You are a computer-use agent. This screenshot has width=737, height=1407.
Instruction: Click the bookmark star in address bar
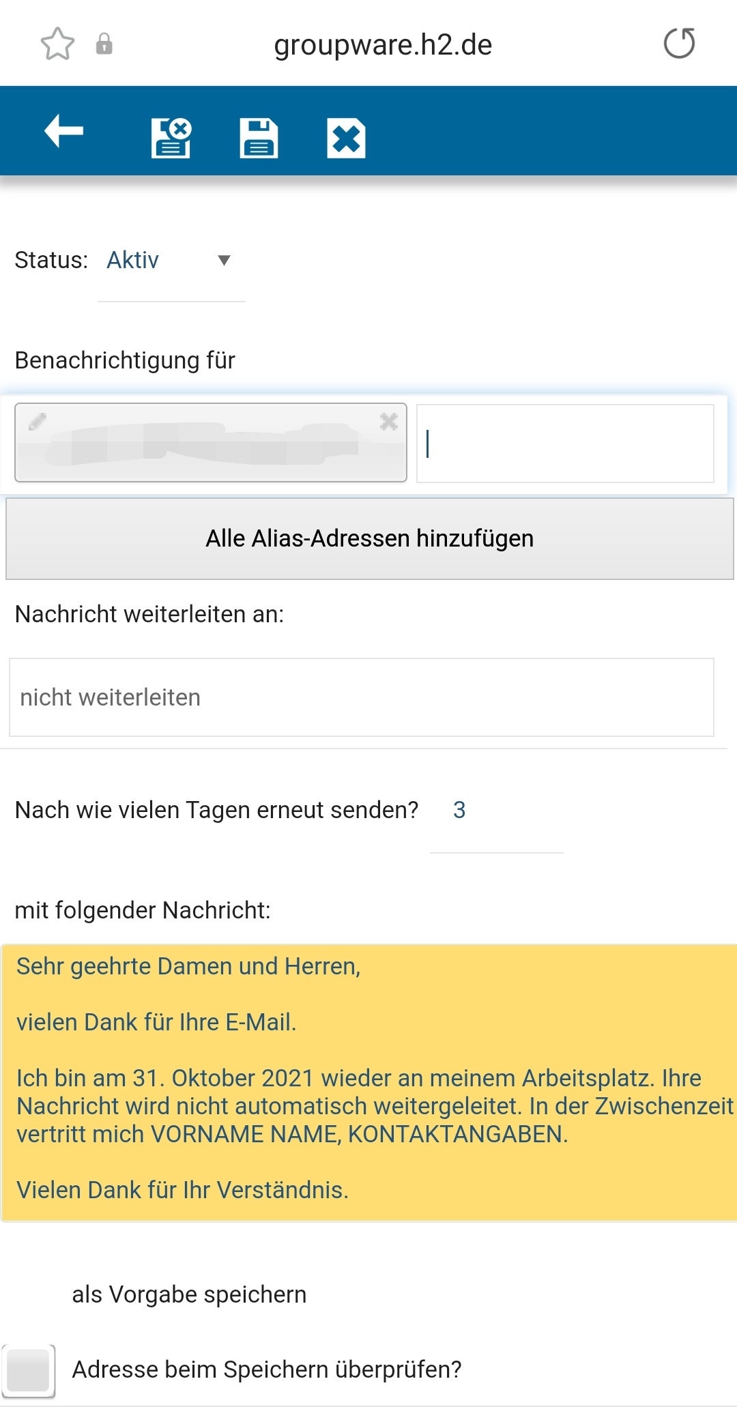(57, 44)
